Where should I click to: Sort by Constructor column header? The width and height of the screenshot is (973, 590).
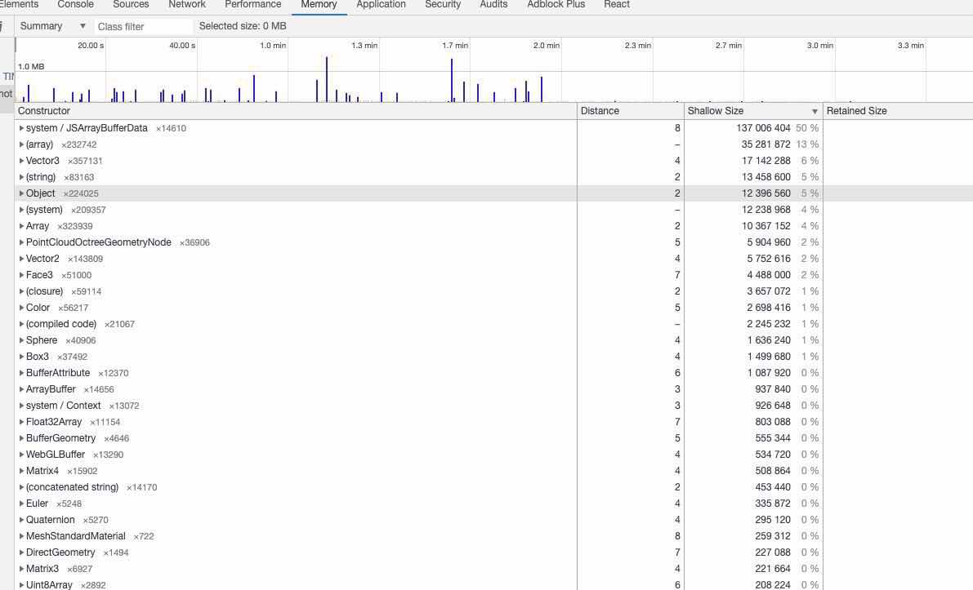coord(296,111)
